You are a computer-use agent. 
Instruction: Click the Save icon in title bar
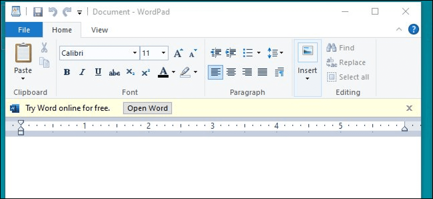point(38,12)
